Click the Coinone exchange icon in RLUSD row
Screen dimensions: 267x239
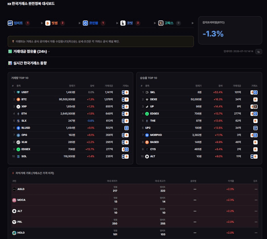coord(126,128)
